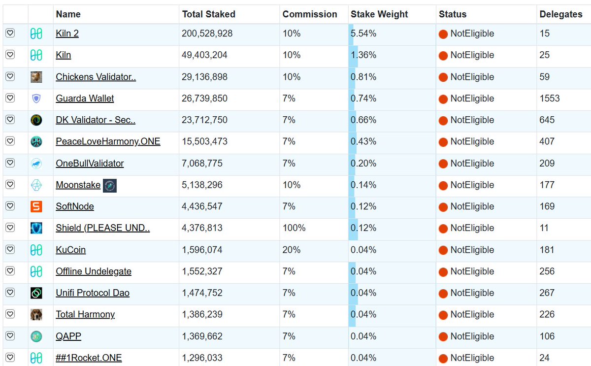
Task: Toggle favorite heart for Moonstake
Action: [10, 185]
